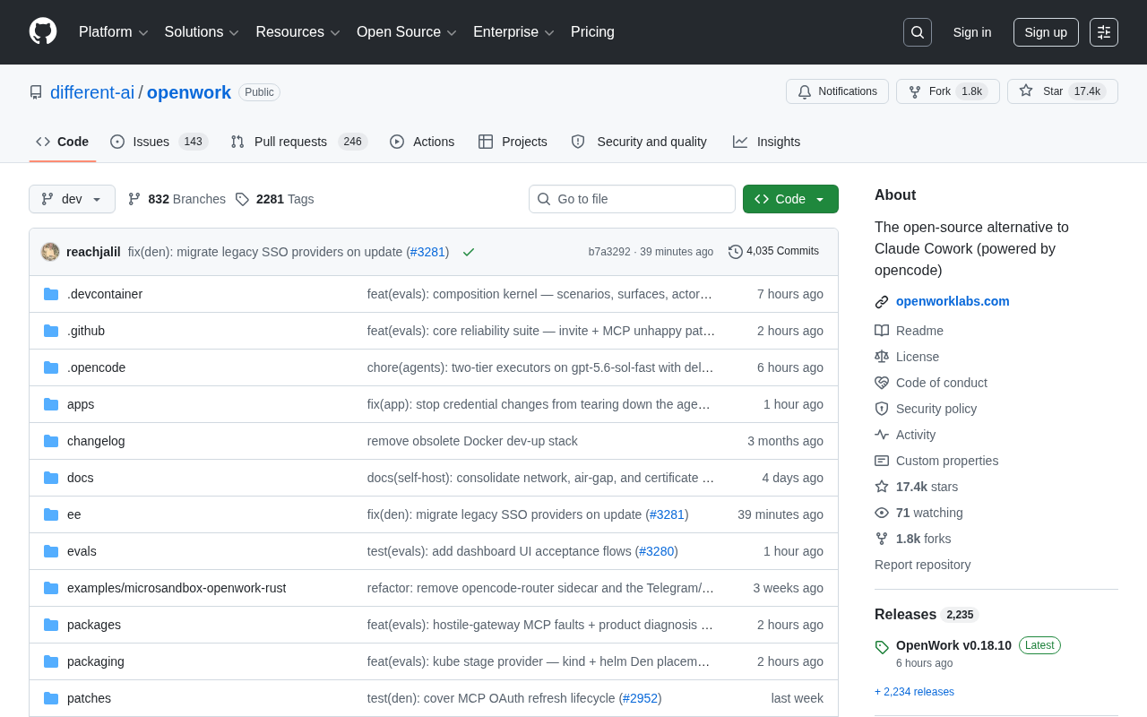Image resolution: width=1147 pixels, height=717 pixels.
Task: Click the eye icon beside 71 watching
Action: point(882,513)
